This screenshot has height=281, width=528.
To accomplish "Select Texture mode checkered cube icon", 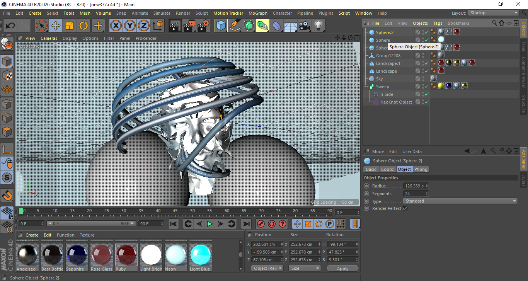I will click(x=7, y=75).
